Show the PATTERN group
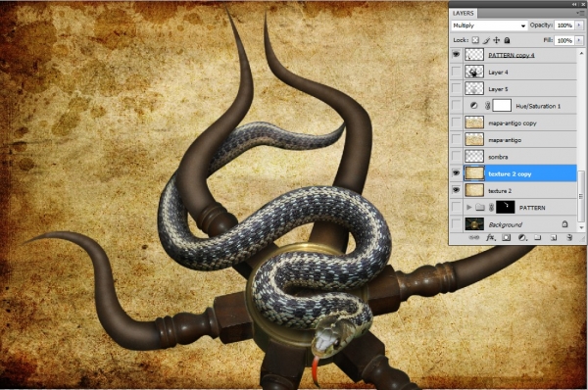The width and height of the screenshot is (588, 390). click(456, 208)
